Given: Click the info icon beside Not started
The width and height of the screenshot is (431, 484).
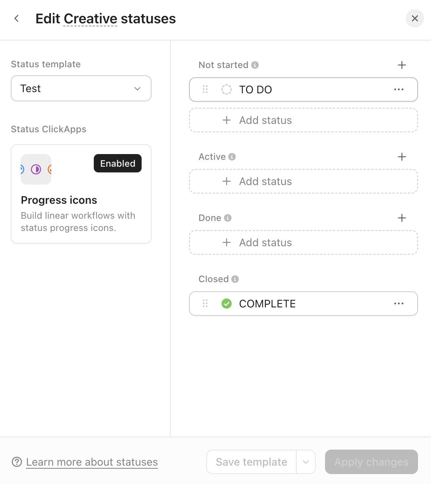Looking at the screenshot, I should click(x=255, y=65).
